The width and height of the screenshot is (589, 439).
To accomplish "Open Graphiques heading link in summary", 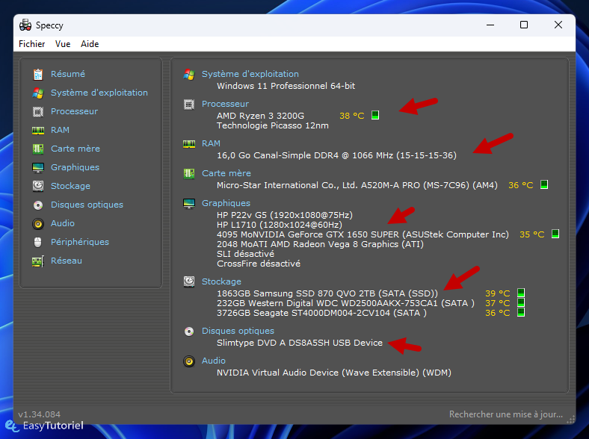I will tap(226, 203).
